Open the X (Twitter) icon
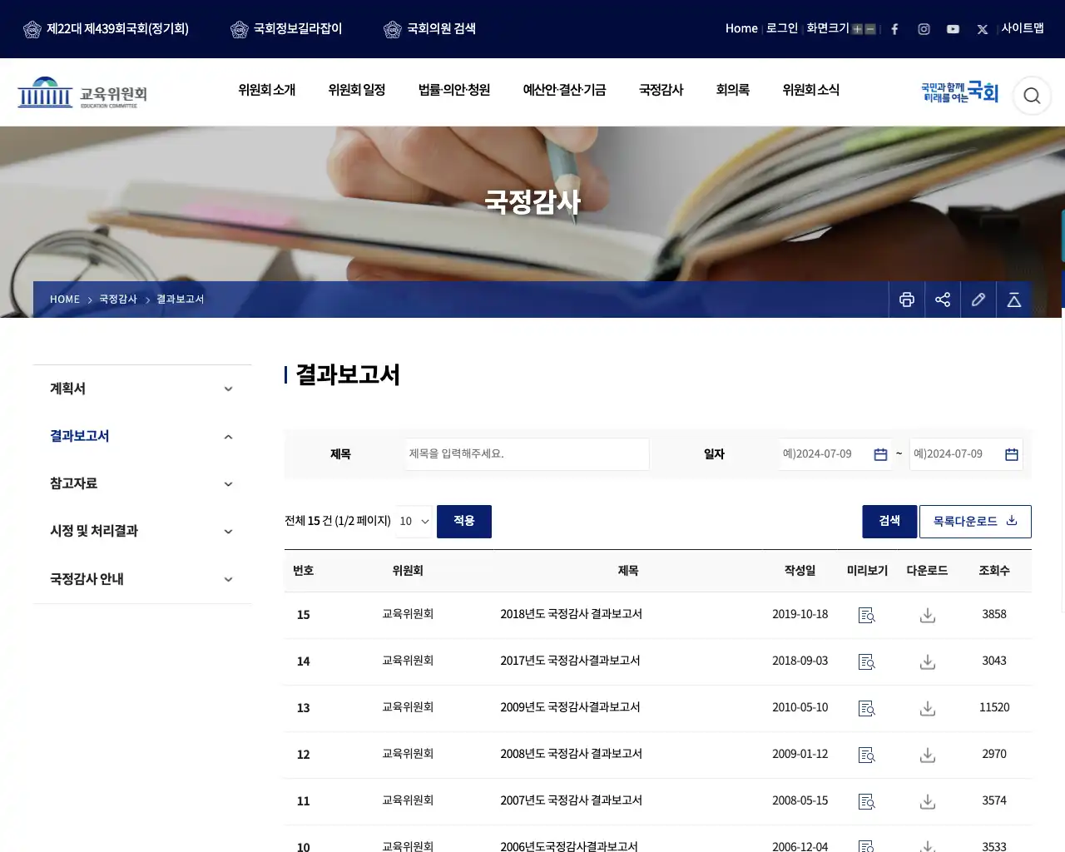Viewport: 1065px width, 852px height. (x=983, y=29)
